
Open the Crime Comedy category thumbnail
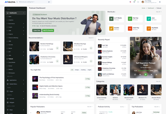(102, 90)
